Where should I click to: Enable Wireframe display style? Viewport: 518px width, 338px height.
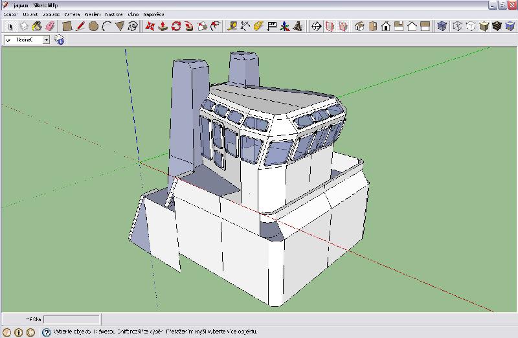click(458, 27)
